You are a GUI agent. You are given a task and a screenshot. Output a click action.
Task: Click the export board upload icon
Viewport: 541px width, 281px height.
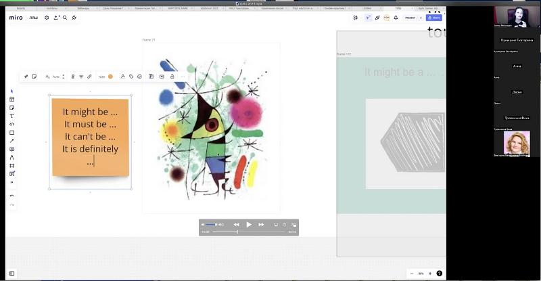coord(56,18)
